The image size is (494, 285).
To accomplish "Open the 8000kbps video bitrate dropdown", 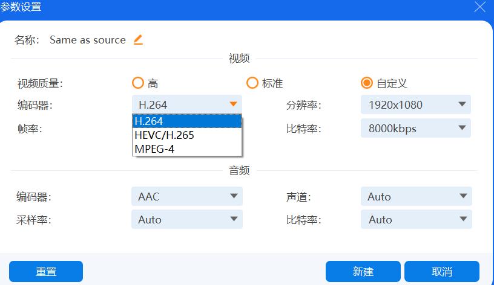I will tap(415, 128).
